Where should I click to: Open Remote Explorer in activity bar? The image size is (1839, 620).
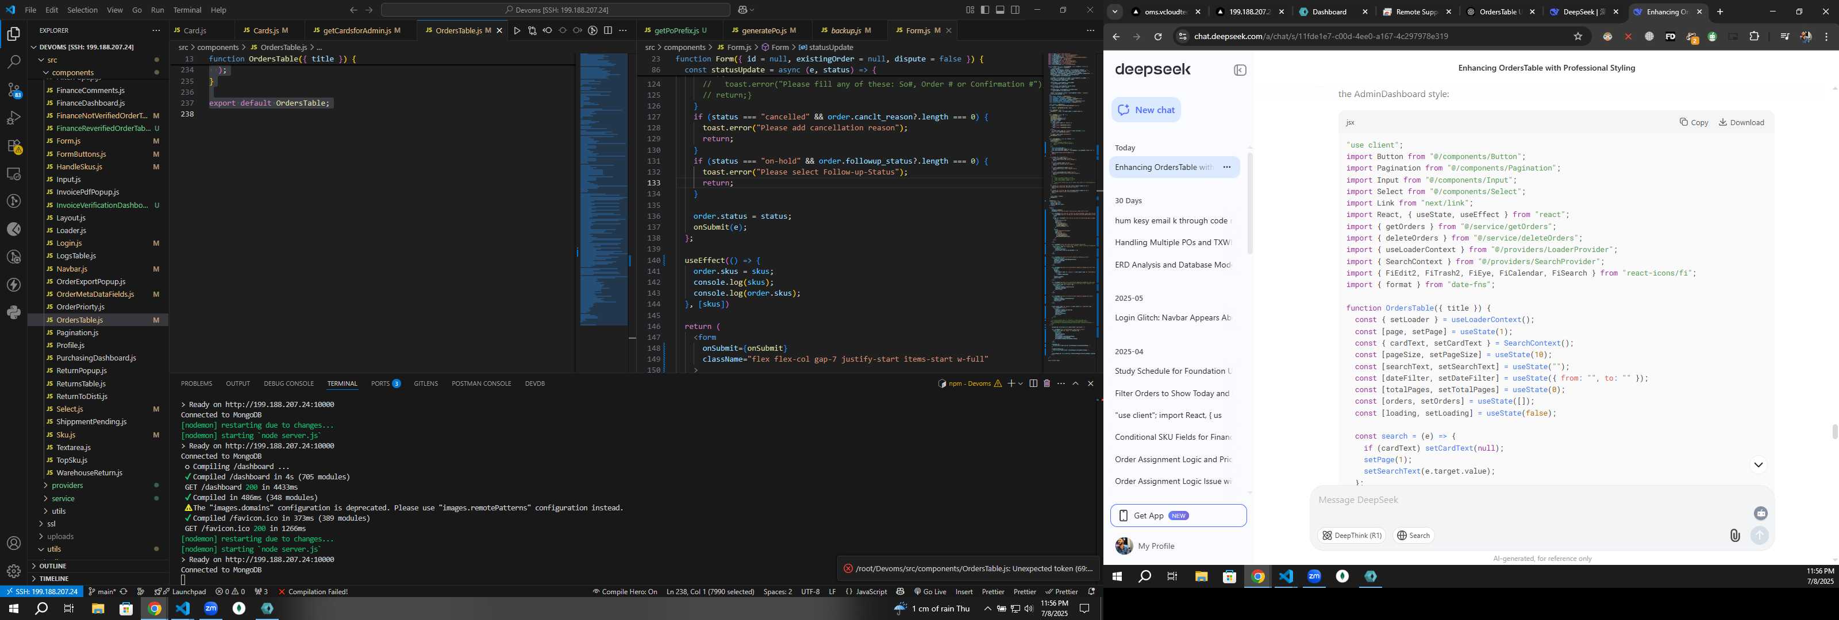(x=14, y=174)
